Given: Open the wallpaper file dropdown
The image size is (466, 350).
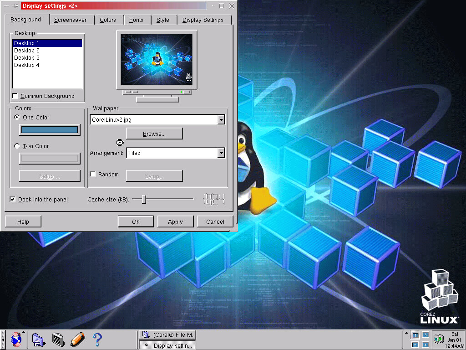Looking at the screenshot, I should coord(221,120).
